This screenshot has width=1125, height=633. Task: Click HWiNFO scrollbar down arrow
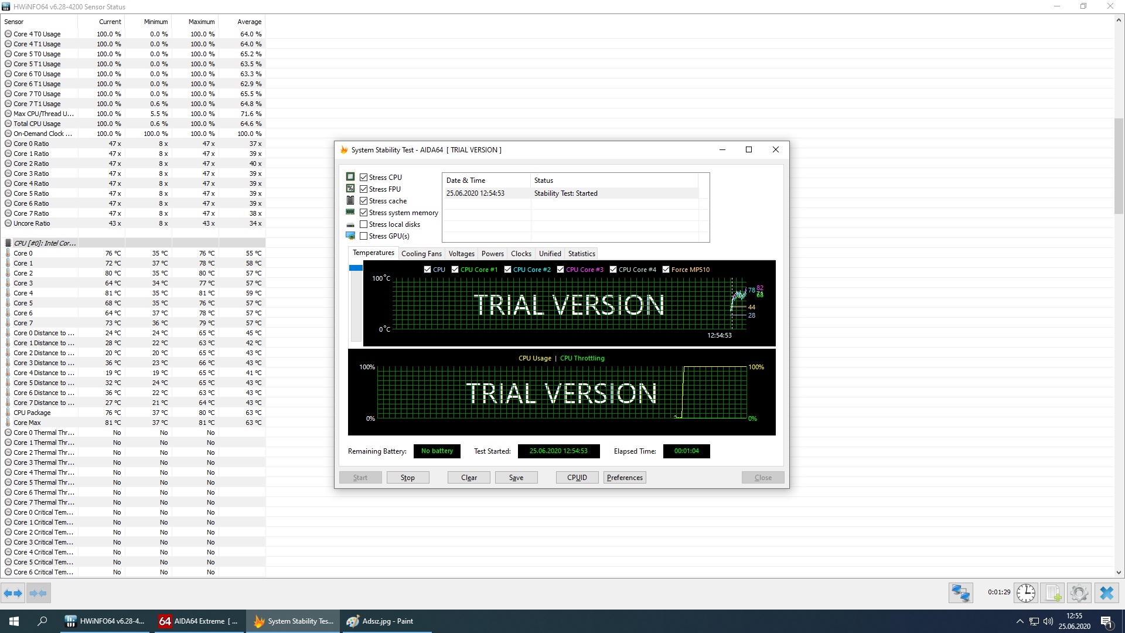(1119, 573)
